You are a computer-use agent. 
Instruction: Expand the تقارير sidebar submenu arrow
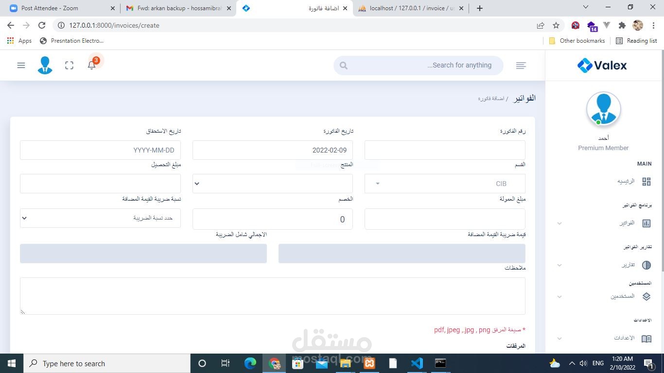(559, 265)
